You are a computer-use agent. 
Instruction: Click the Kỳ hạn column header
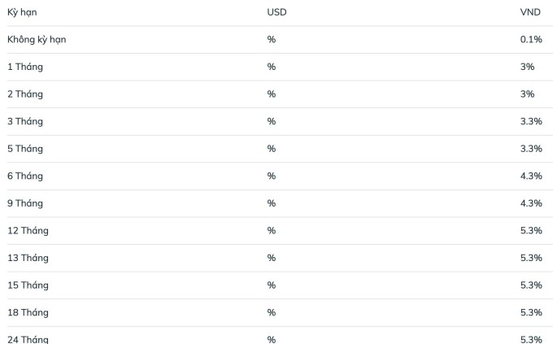pyautogui.click(x=22, y=12)
